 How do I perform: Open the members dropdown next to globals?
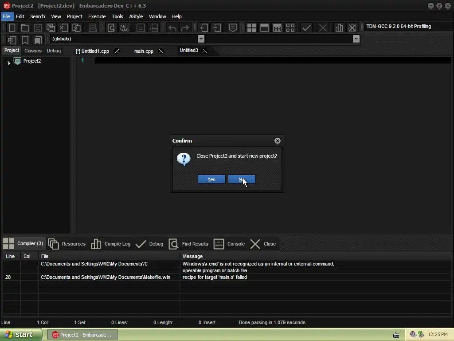[x=356, y=39]
